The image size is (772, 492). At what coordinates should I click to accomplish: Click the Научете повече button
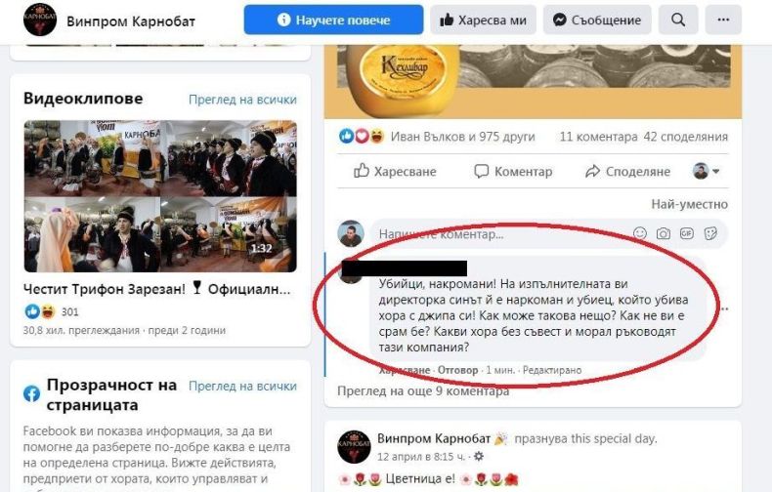coord(333,20)
